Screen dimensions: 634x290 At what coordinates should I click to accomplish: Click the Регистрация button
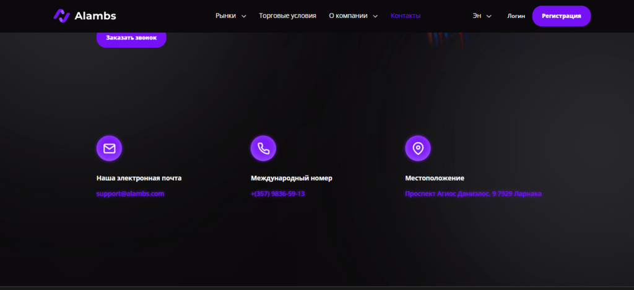(x=562, y=16)
